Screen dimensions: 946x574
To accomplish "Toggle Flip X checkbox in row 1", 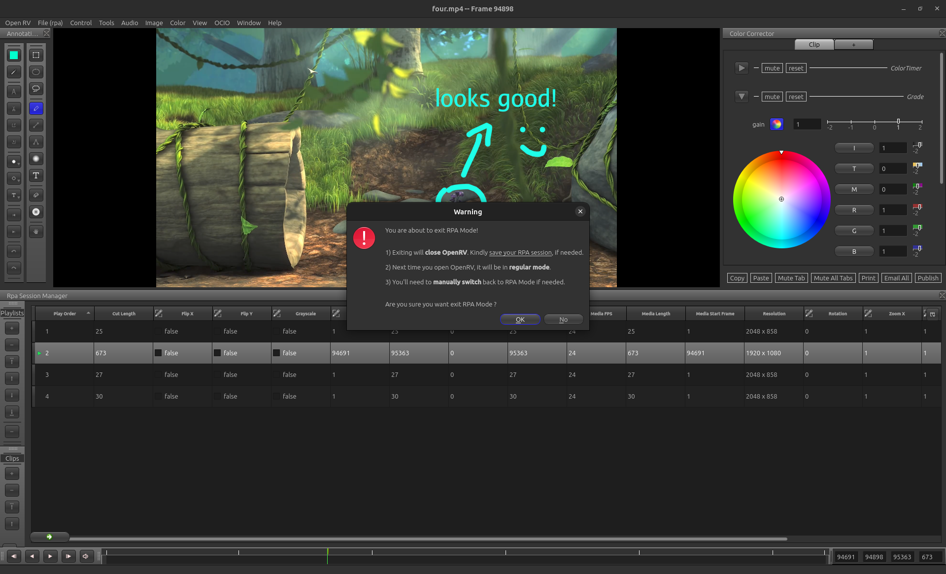I will pos(158,331).
